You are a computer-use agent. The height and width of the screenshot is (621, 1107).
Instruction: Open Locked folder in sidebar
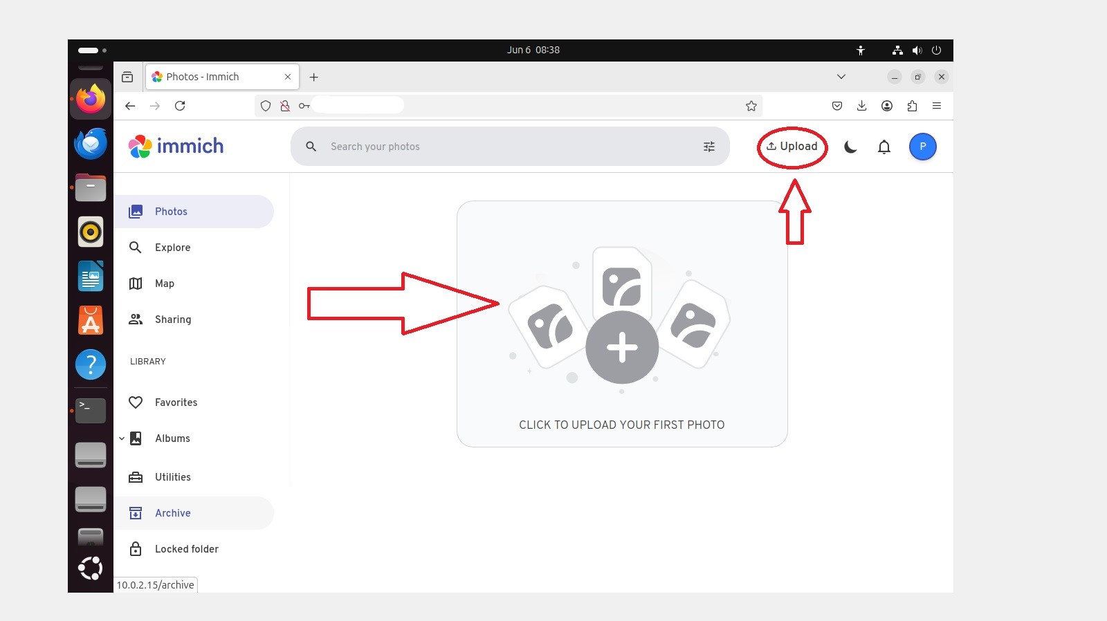pyautogui.click(x=194, y=549)
